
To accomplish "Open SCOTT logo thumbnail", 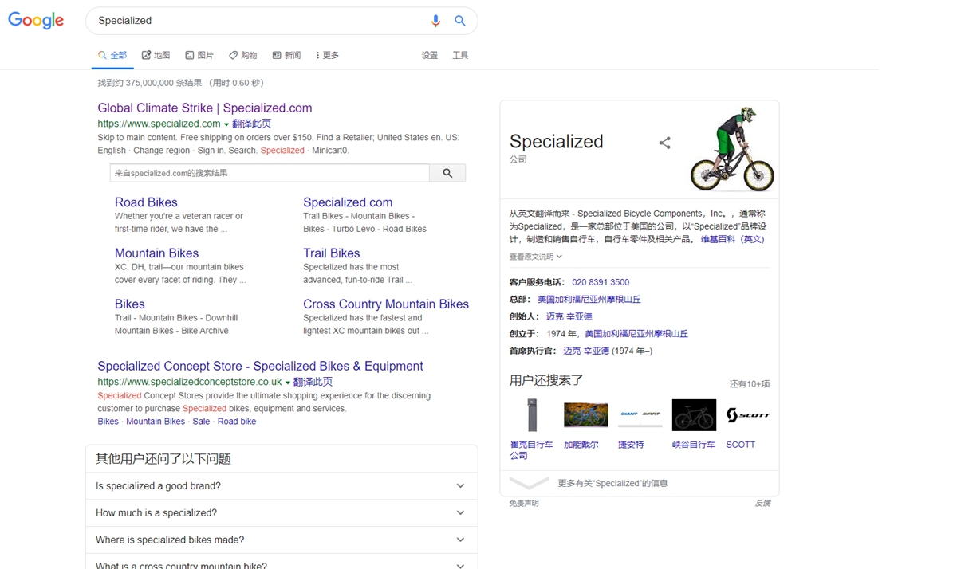I will coord(748,415).
